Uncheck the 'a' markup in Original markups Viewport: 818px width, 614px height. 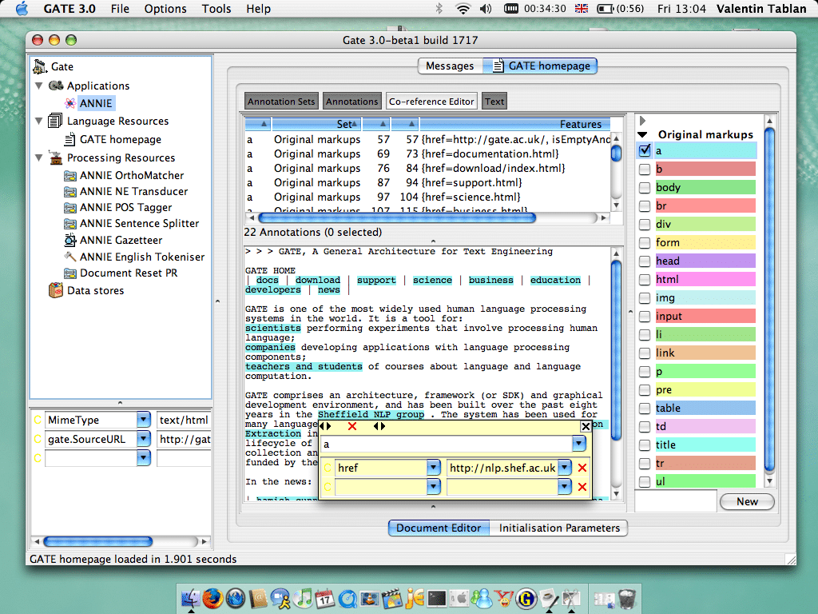[644, 150]
